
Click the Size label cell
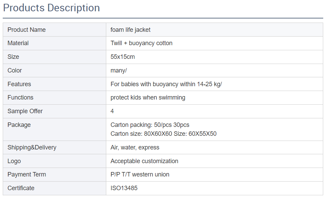[x=13, y=57]
